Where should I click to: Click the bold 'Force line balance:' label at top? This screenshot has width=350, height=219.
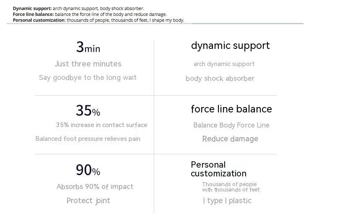point(34,14)
